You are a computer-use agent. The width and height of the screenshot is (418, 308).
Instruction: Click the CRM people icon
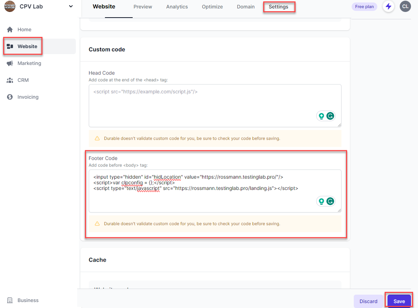(x=10, y=80)
